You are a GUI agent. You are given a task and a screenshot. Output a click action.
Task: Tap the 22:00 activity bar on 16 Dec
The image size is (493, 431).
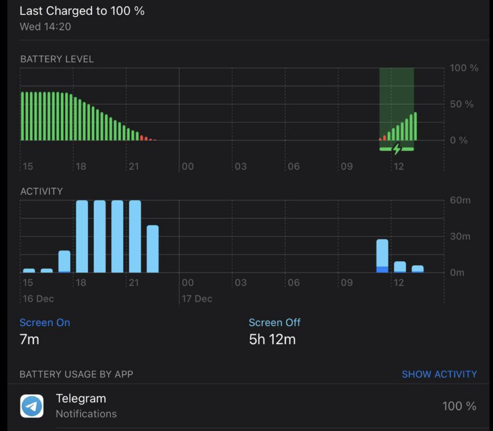point(153,249)
